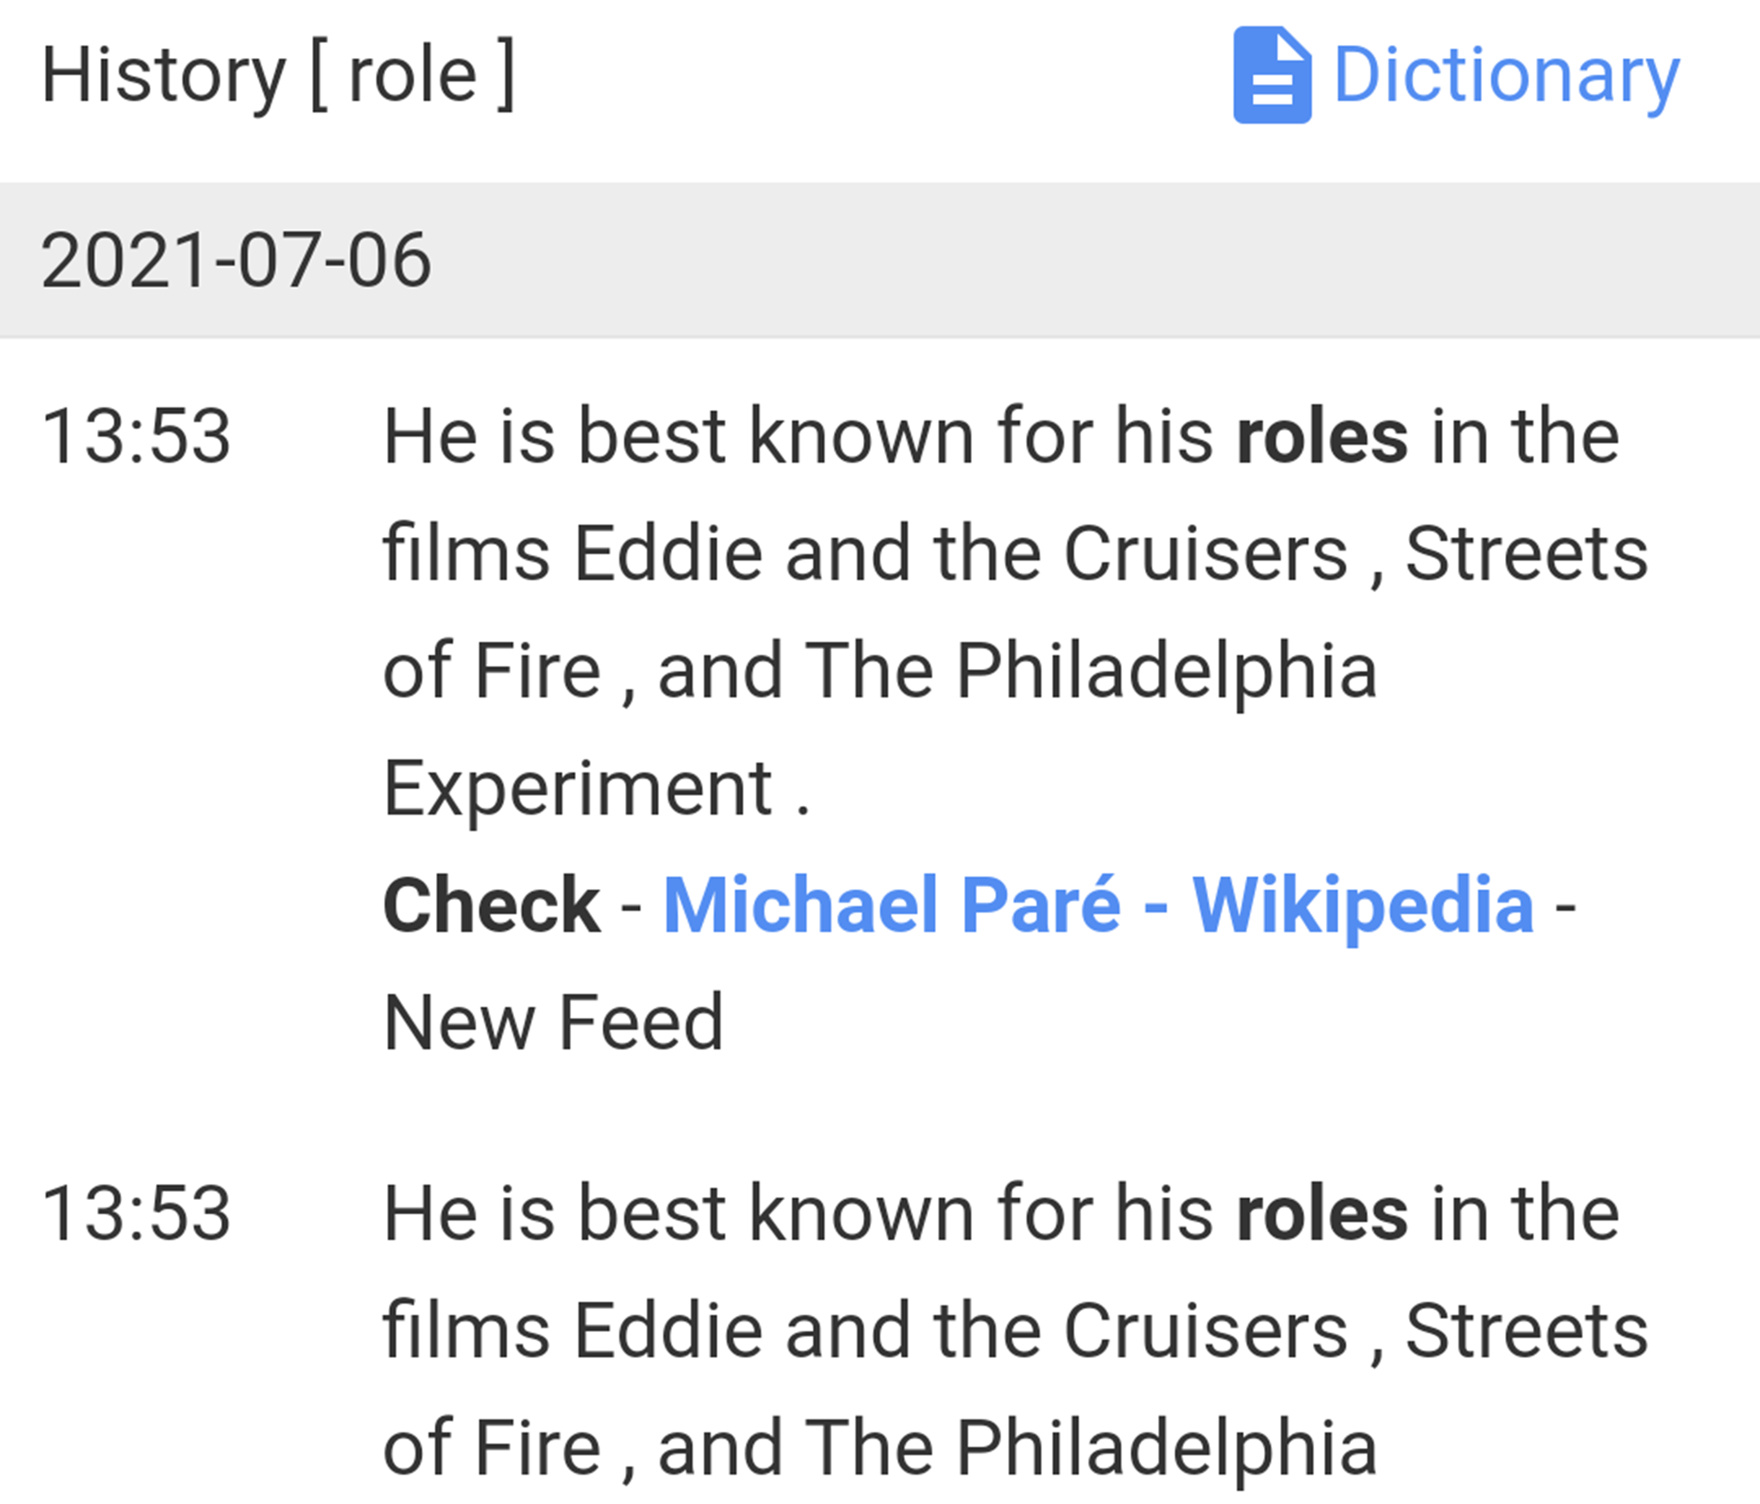
Task: Select the second 13:53 timestamp
Action: pyautogui.click(x=136, y=1214)
